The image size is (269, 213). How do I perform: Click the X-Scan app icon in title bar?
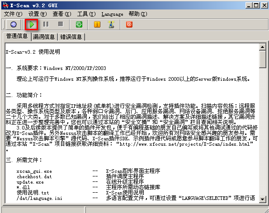(x=6, y=5)
